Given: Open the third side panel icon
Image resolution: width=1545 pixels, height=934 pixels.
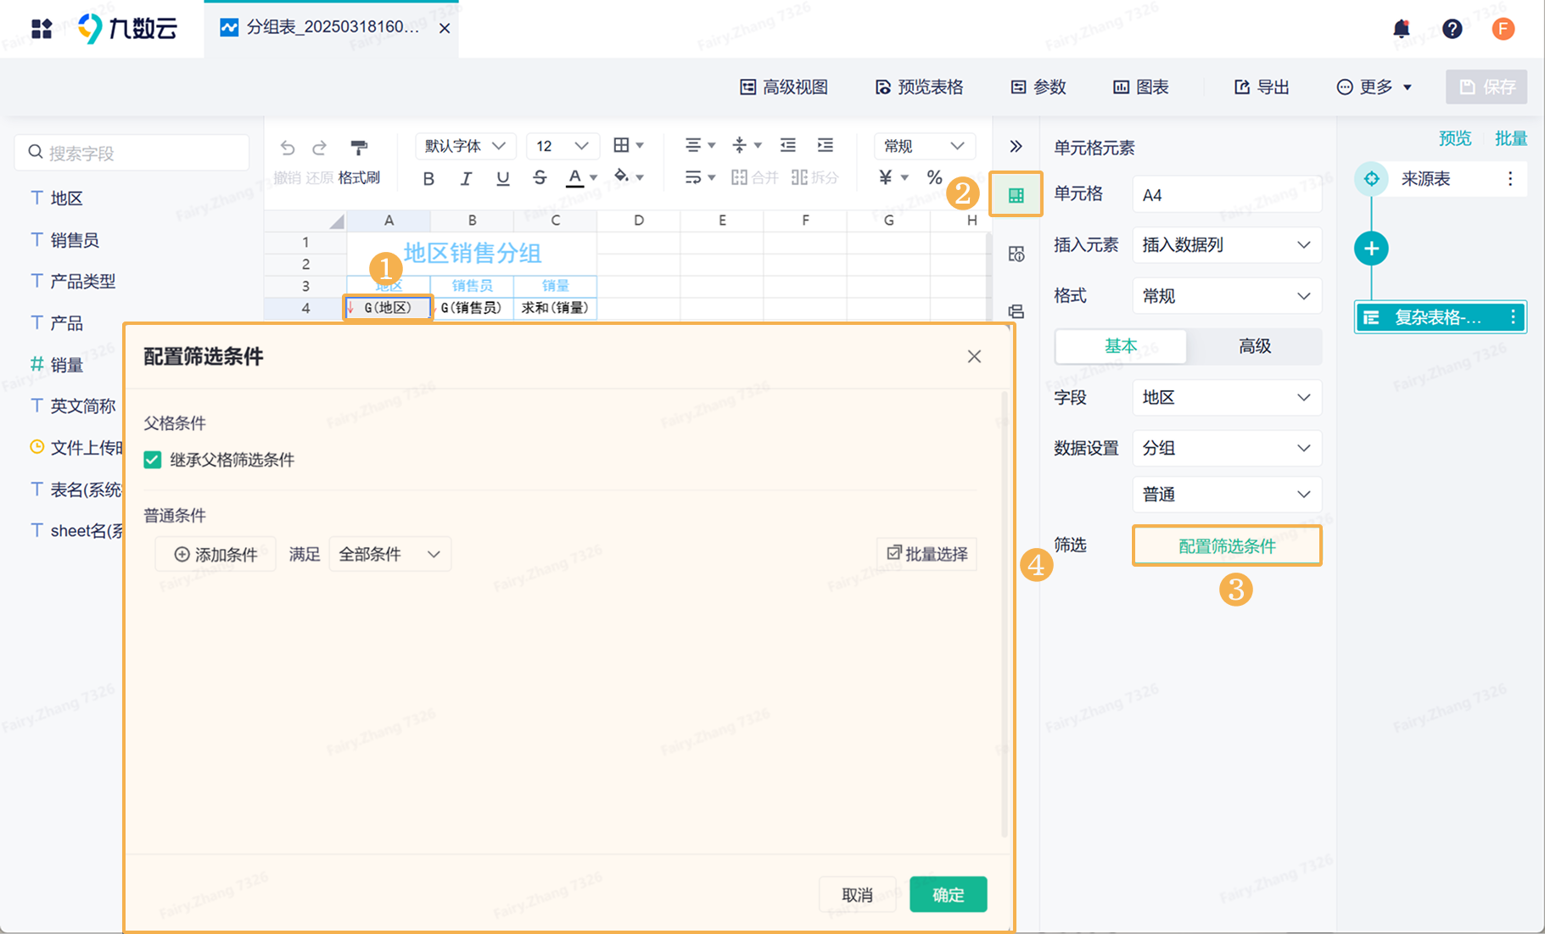Looking at the screenshot, I should pos(1016,311).
